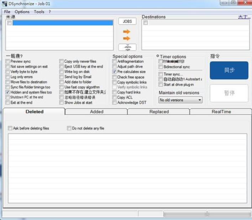Switch to the RealTime tab
The image size is (252, 220).
click(221, 112)
